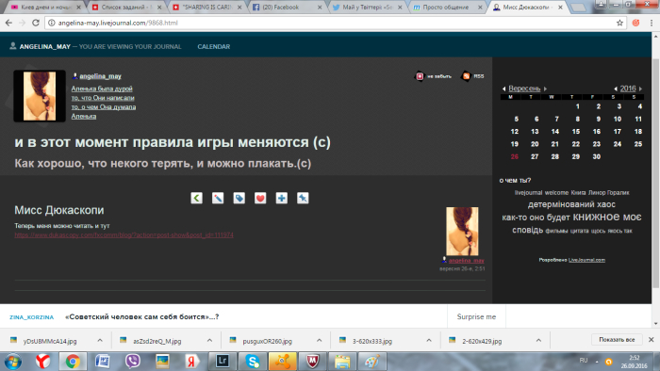Go to next year after 2016
This screenshot has width=660, height=371.
pyautogui.click(x=640, y=89)
